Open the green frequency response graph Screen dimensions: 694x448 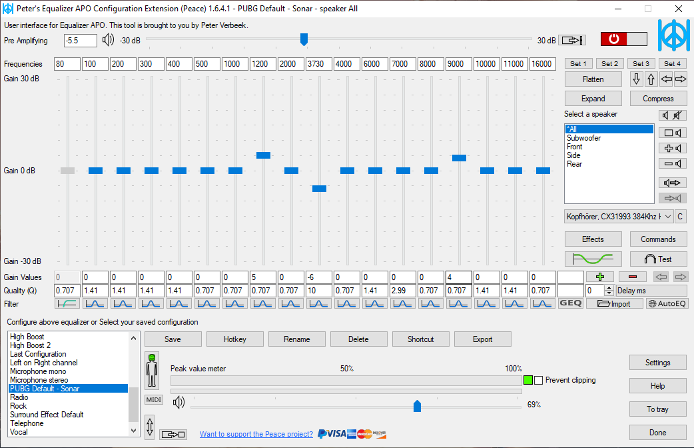pos(593,259)
